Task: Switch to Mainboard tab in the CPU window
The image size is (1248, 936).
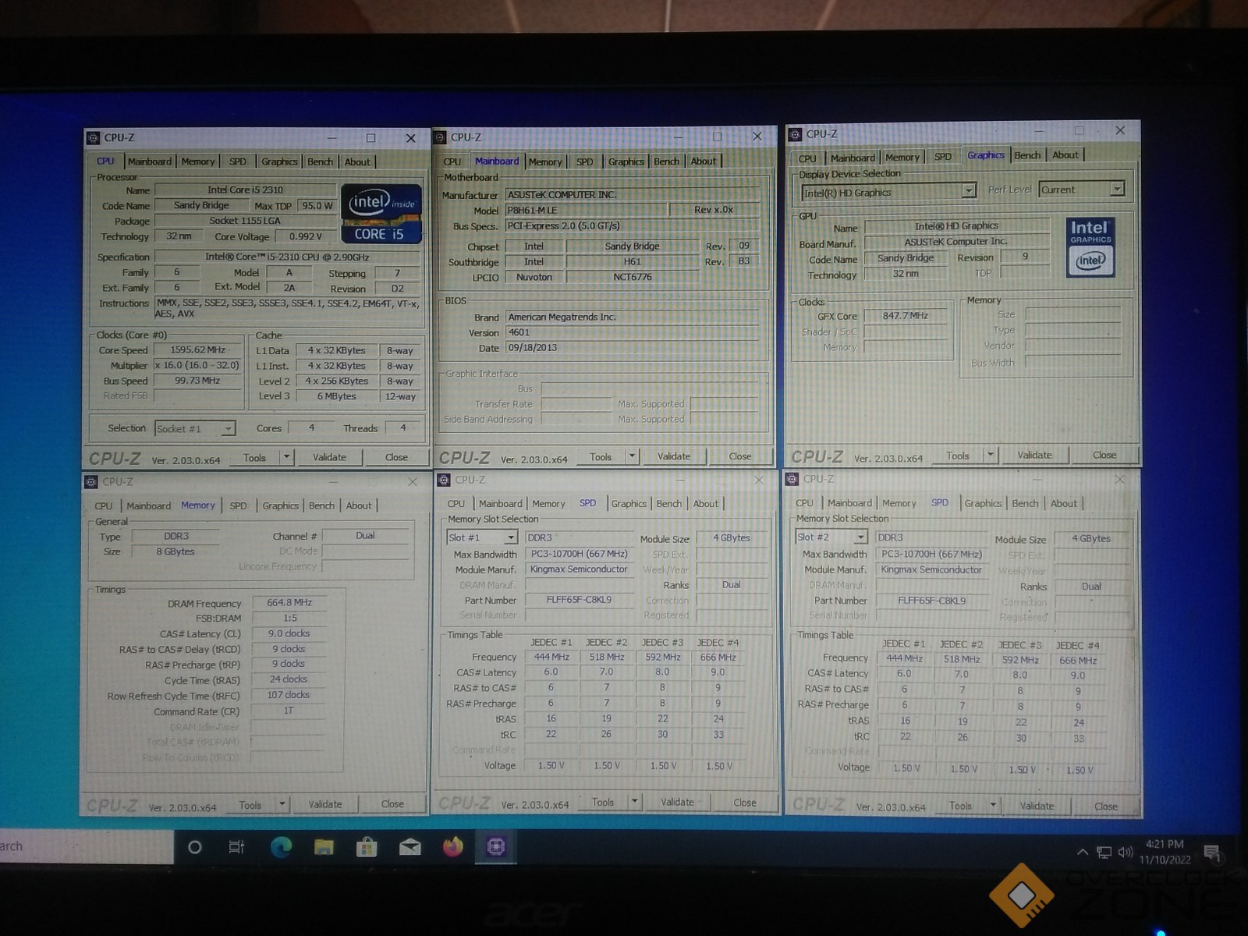Action: pos(149,161)
